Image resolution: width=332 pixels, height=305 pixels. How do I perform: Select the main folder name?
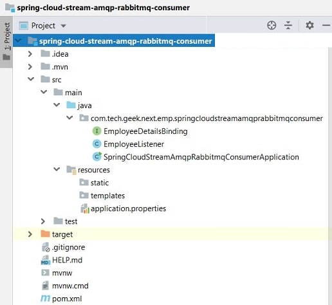pos(73,93)
